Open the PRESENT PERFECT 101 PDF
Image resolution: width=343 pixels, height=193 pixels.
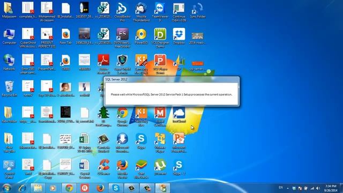[47, 38]
